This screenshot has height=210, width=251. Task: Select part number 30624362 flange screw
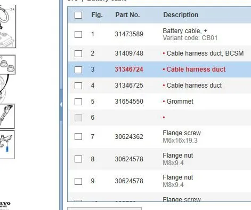tap(129, 137)
